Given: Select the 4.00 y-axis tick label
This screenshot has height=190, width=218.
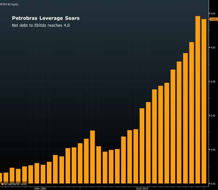Looking at the screenshot, I should tap(213, 47).
